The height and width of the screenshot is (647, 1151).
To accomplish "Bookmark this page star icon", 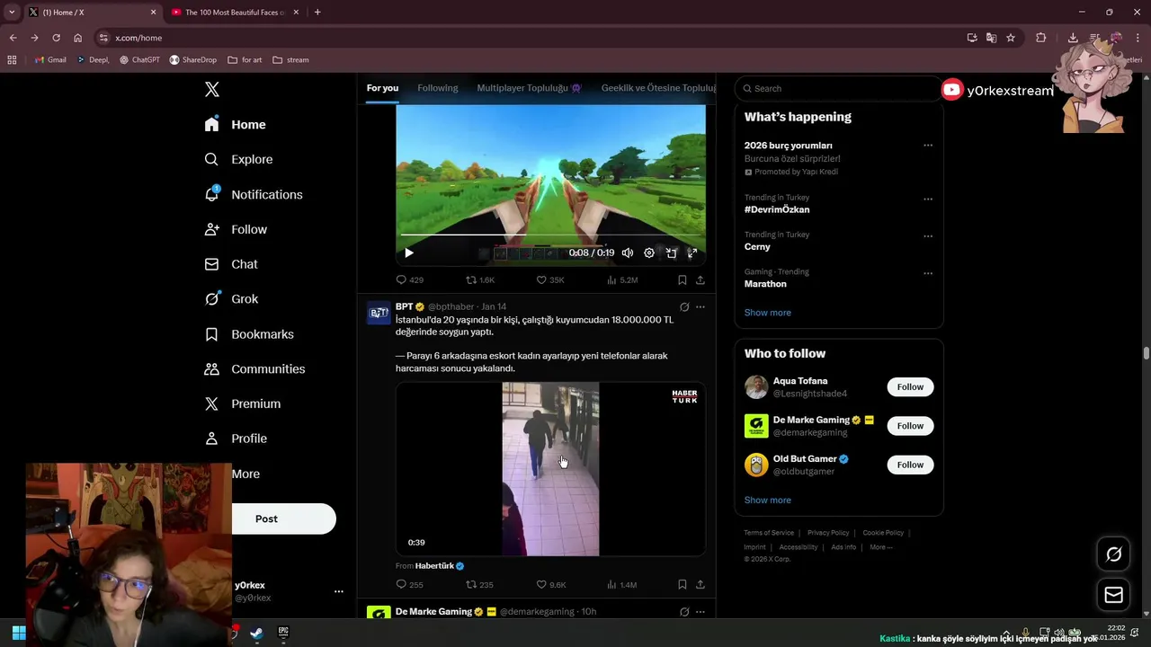I will 1011,38.
